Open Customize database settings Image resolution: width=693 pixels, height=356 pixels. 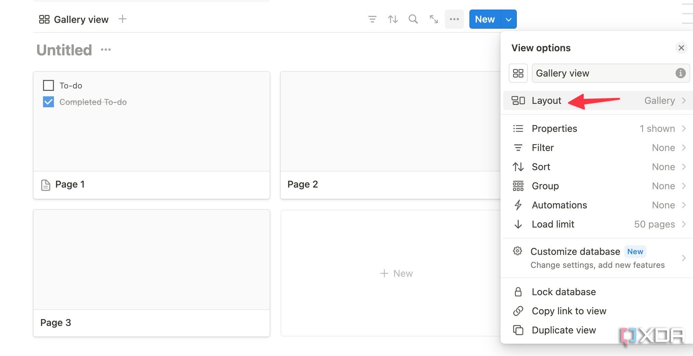[598, 258]
